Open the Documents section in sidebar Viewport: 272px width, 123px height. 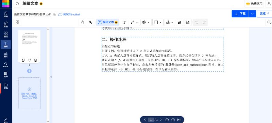coord(6,86)
